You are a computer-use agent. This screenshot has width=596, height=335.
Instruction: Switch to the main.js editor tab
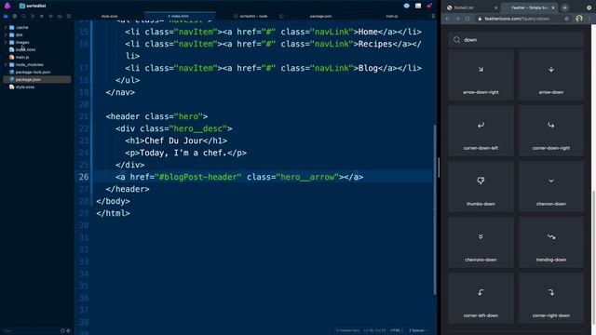pyautogui.click(x=391, y=17)
